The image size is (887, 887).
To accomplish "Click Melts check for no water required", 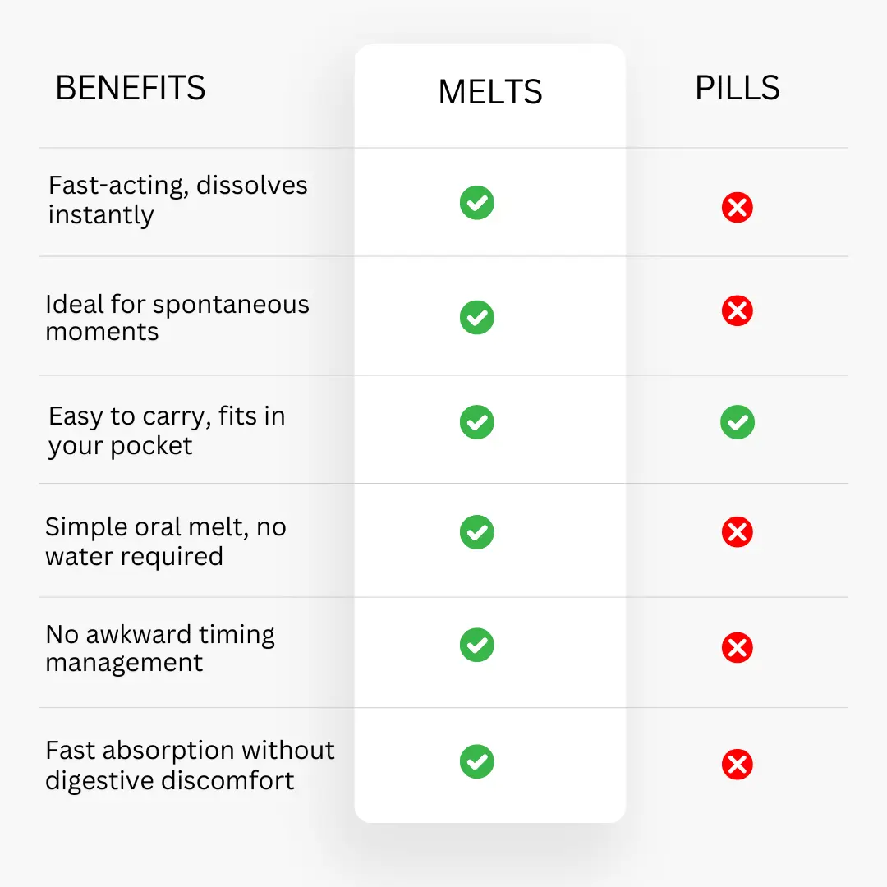I will coord(476,532).
